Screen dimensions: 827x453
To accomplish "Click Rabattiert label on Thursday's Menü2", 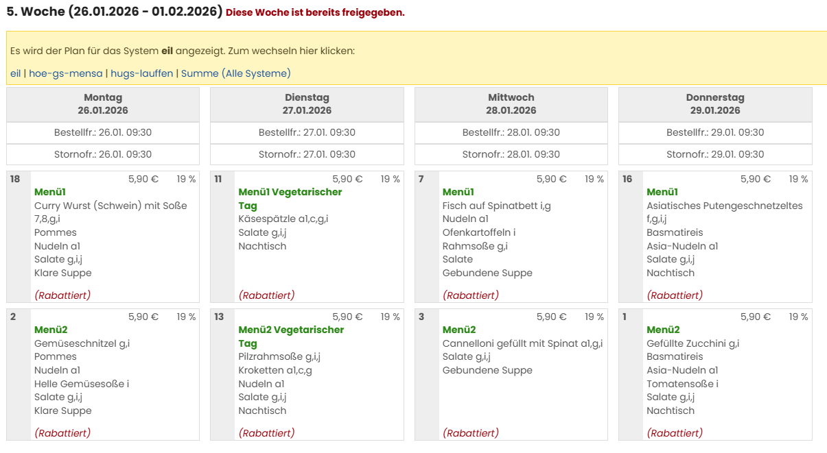I will click(x=675, y=433).
